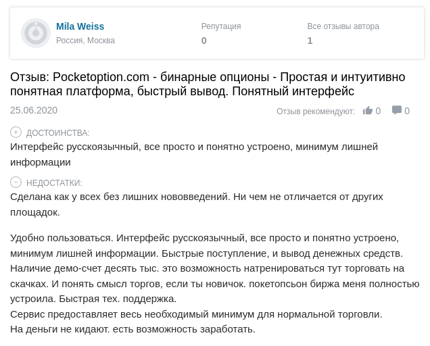The width and height of the screenshot is (430, 346).
Task: Click the НЕДОСТАТКИ section heading
Action: (x=54, y=183)
